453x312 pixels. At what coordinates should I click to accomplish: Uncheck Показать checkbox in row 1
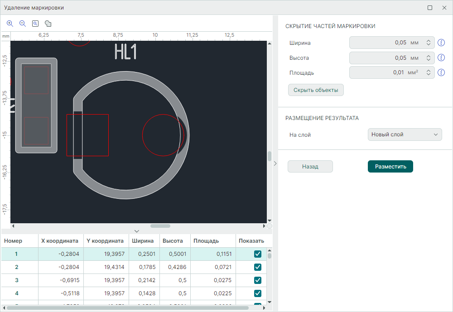pos(258,254)
